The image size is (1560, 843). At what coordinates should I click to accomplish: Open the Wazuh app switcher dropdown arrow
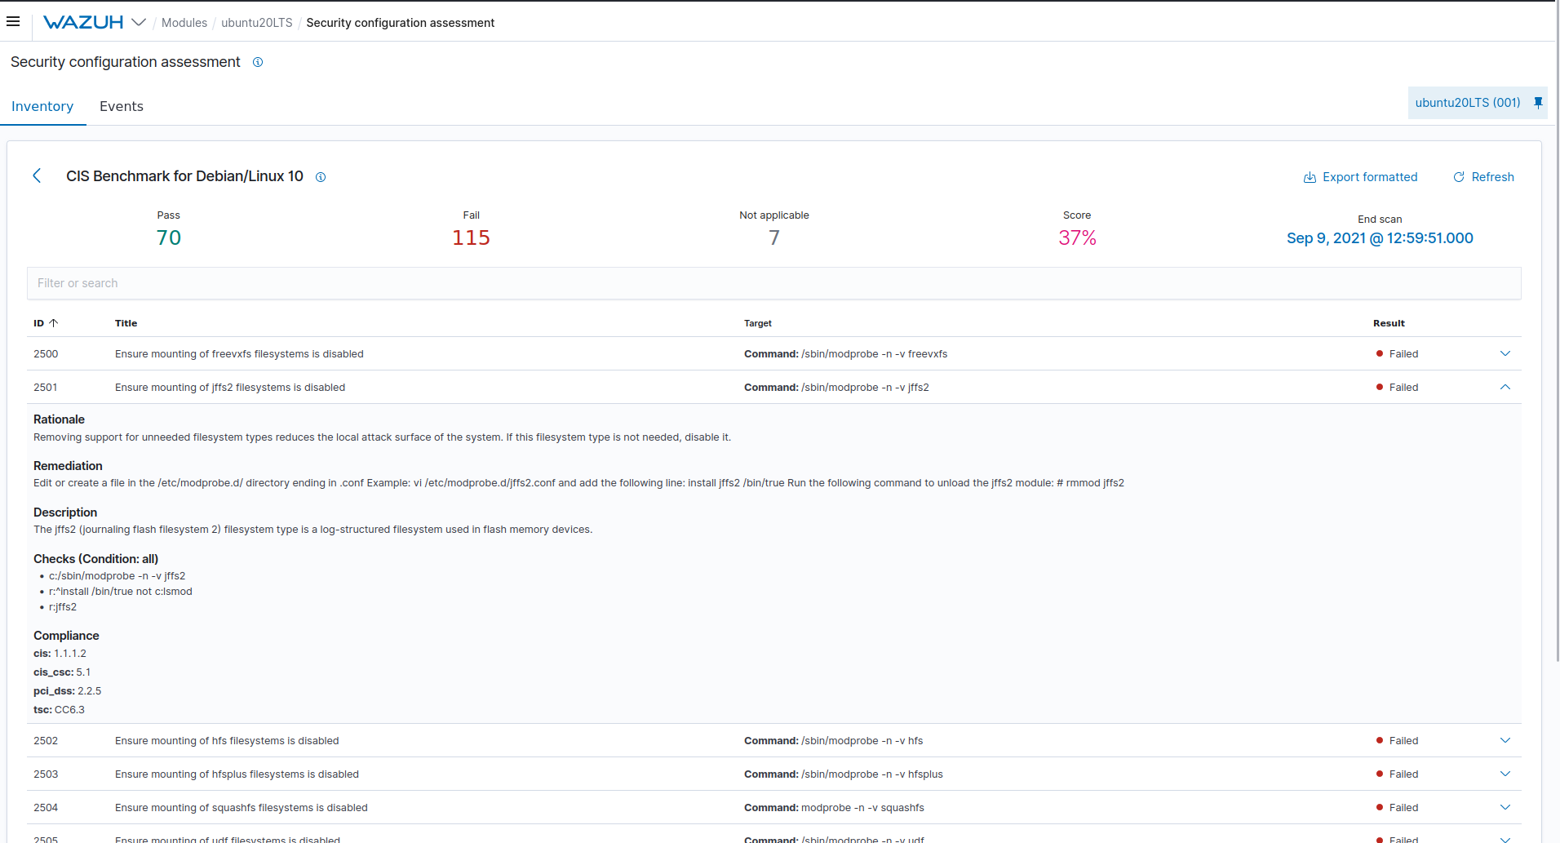point(139,22)
